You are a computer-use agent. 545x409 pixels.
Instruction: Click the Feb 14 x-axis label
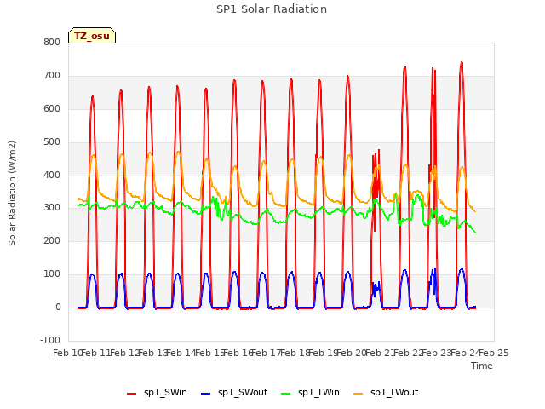pyautogui.click(x=181, y=353)
